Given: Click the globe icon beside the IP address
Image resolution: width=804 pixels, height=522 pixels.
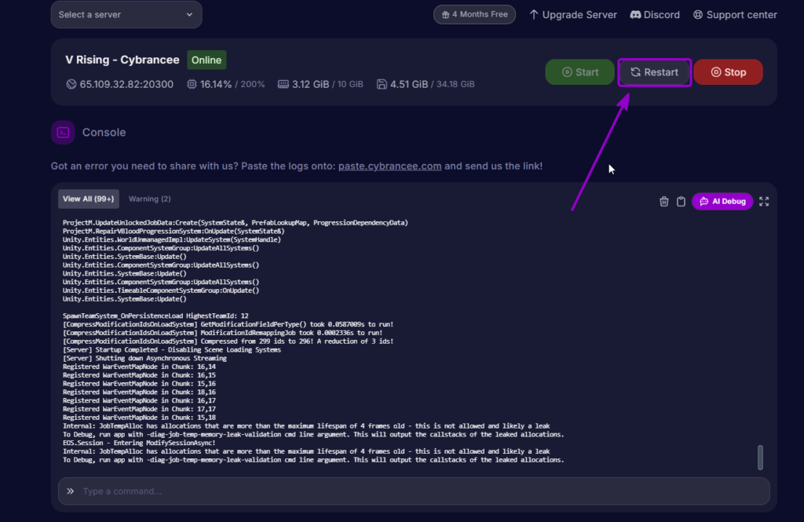Looking at the screenshot, I should 71,84.
